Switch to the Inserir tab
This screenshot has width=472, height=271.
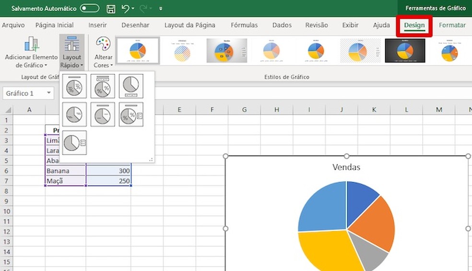point(97,25)
